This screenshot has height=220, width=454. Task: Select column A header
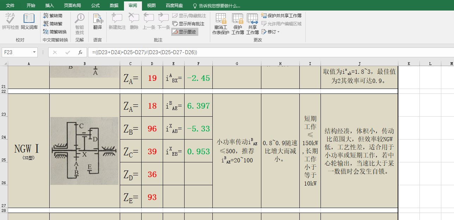[x=29, y=64]
